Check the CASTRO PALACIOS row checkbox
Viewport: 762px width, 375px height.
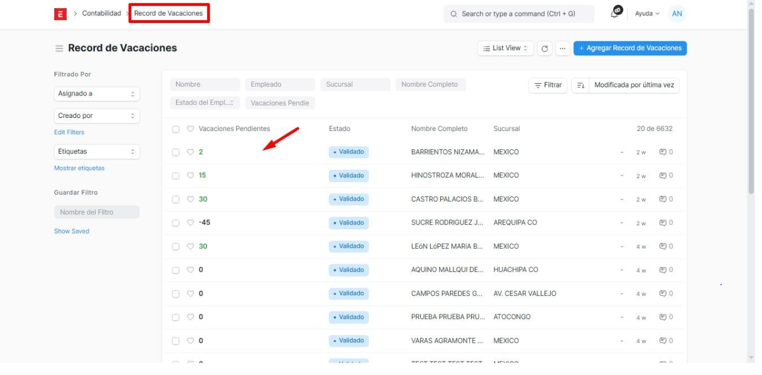[x=176, y=199]
